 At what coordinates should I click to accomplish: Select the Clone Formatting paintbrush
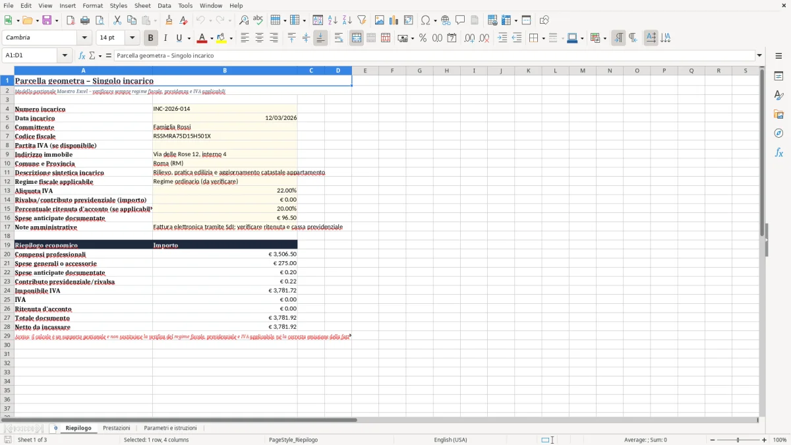(169, 20)
